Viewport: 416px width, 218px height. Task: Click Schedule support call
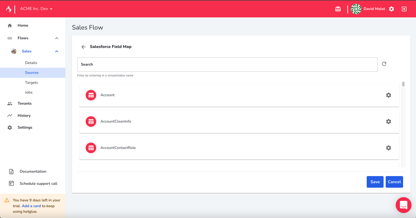click(x=38, y=184)
